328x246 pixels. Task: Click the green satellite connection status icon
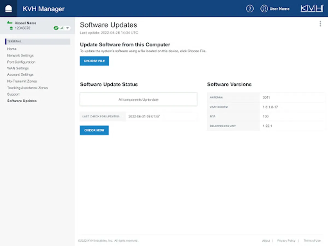[x=56, y=28]
